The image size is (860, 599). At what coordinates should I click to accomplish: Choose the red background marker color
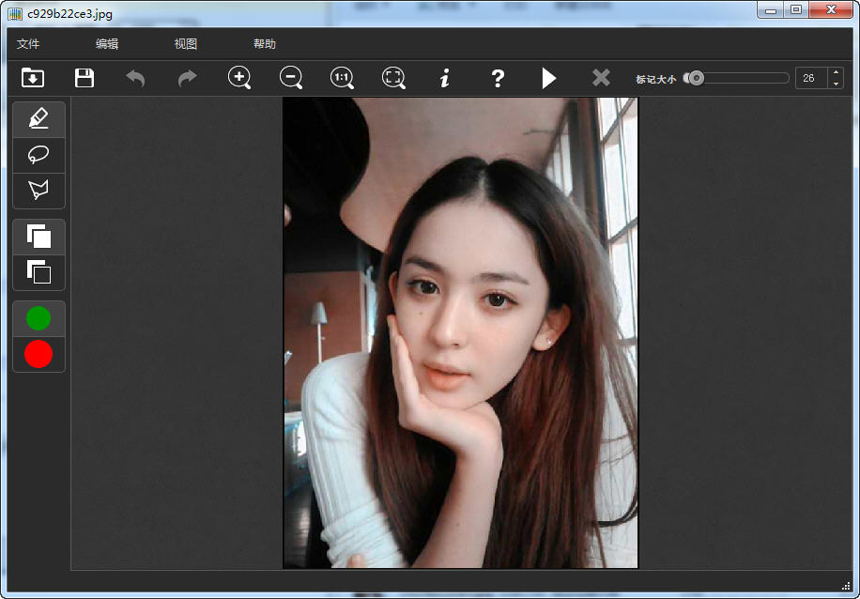coord(38,354)
